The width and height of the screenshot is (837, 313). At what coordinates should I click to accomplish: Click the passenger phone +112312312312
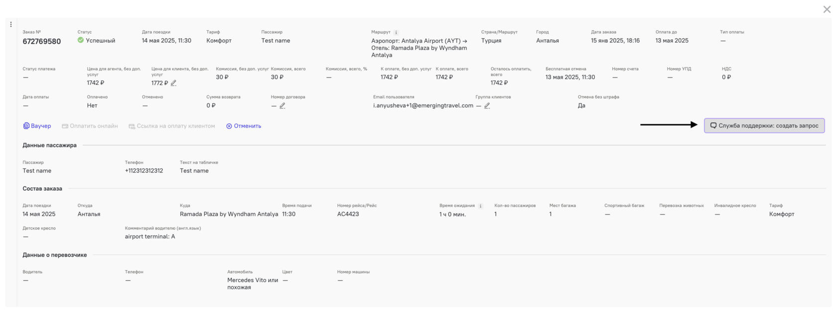pos(144,171)
